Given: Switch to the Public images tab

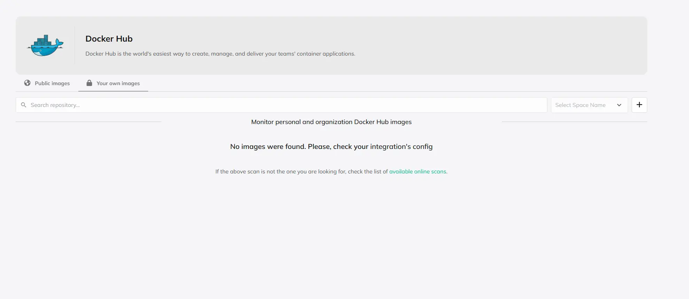Looking at the screenshot, I should tap(52, 83).
